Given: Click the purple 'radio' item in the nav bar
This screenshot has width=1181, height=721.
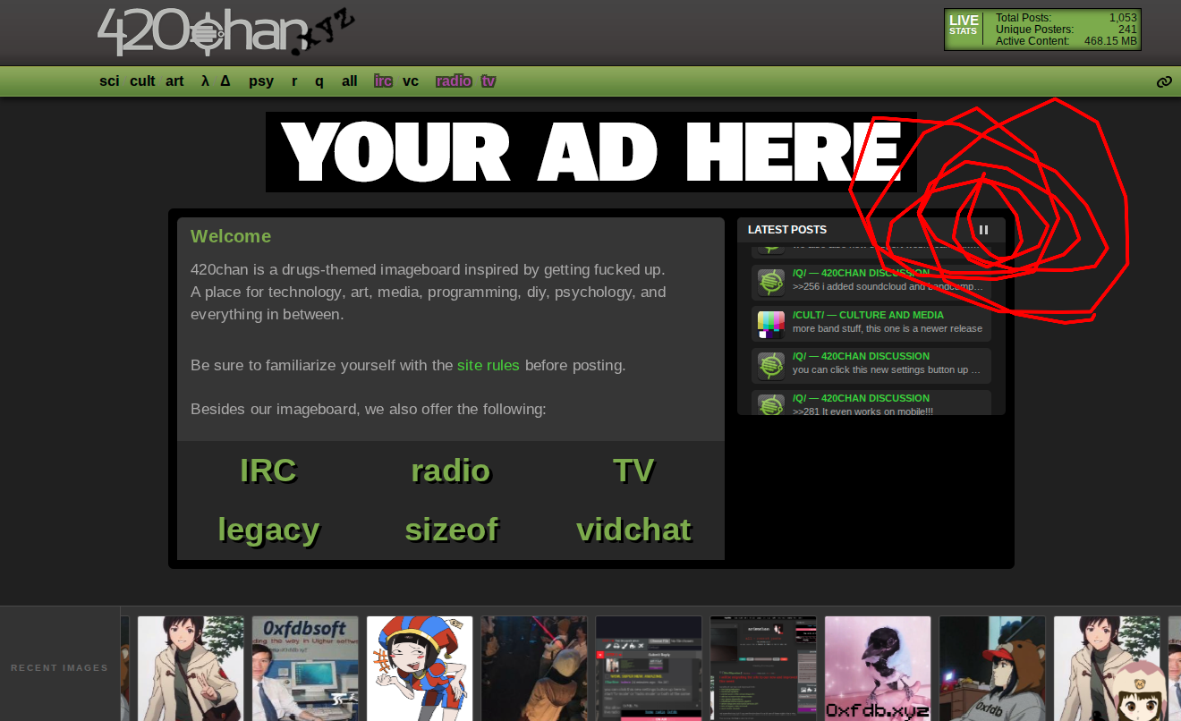Looking at the screenshot, I should [454, 81].
